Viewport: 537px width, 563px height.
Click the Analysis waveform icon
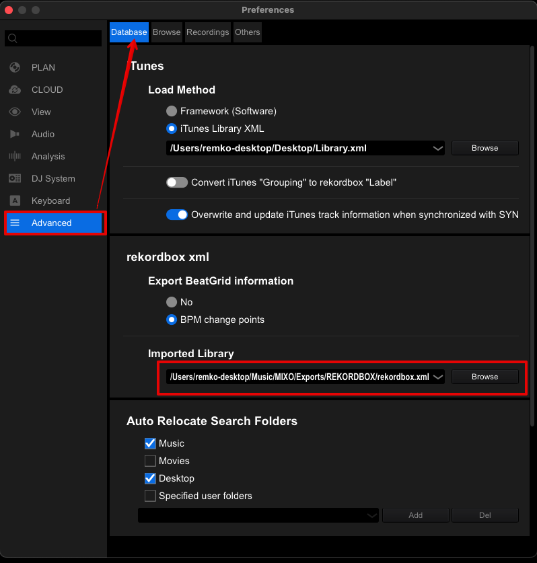coord(15,156)
